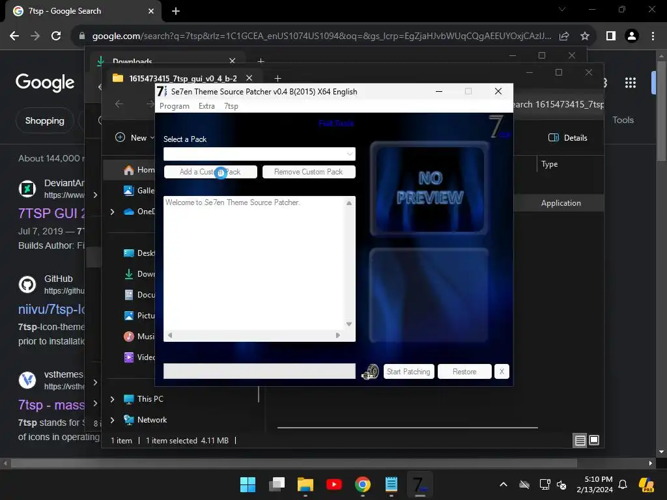Open the Extra menu in 7tsp
This screenshot has height=500, width=667.
[206, 106]
